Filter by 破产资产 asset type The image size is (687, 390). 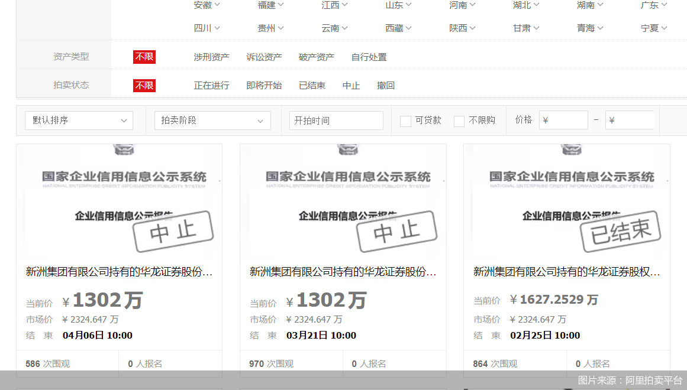(317, 57)
